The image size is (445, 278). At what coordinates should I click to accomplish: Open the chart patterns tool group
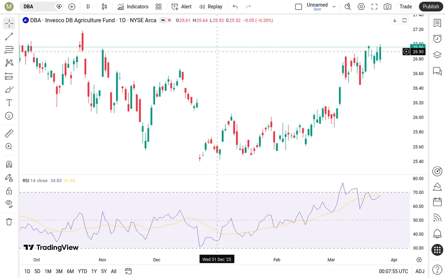(x=9, y=63)
